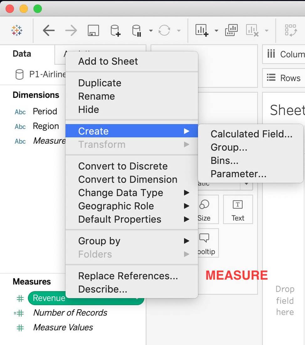Open the Text mark card

238,209
